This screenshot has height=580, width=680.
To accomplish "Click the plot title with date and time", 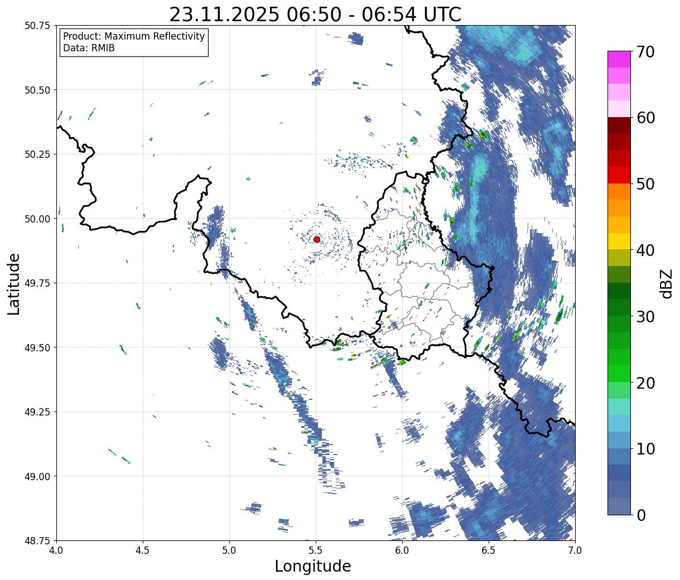I will click(x=315, y=14).
